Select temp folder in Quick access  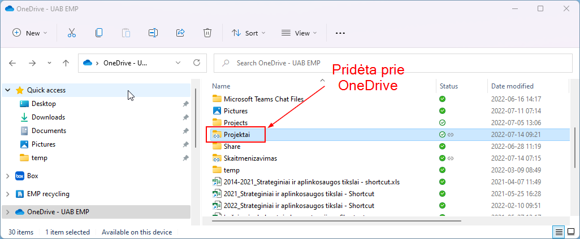click(x=39, y=158)
